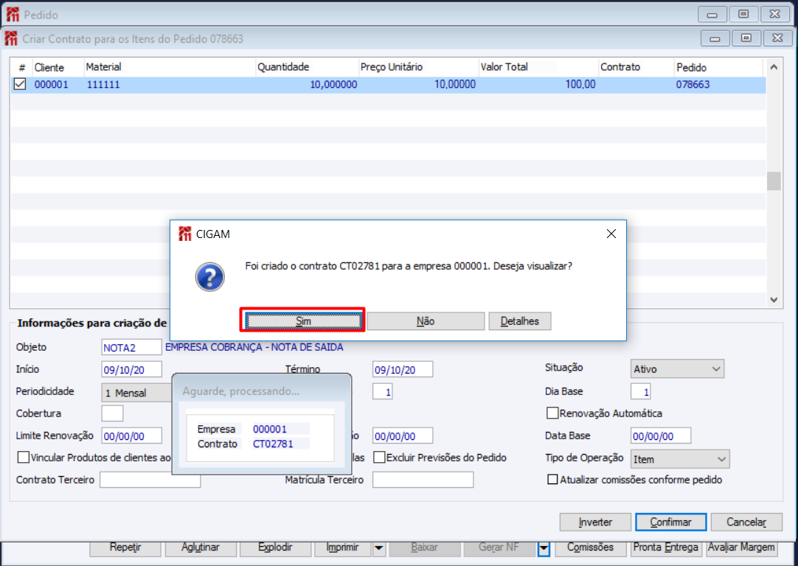Click the Dia Base field
Viewport: 798px width, 566px height.
pyautogui.click(x=641, y=391)
